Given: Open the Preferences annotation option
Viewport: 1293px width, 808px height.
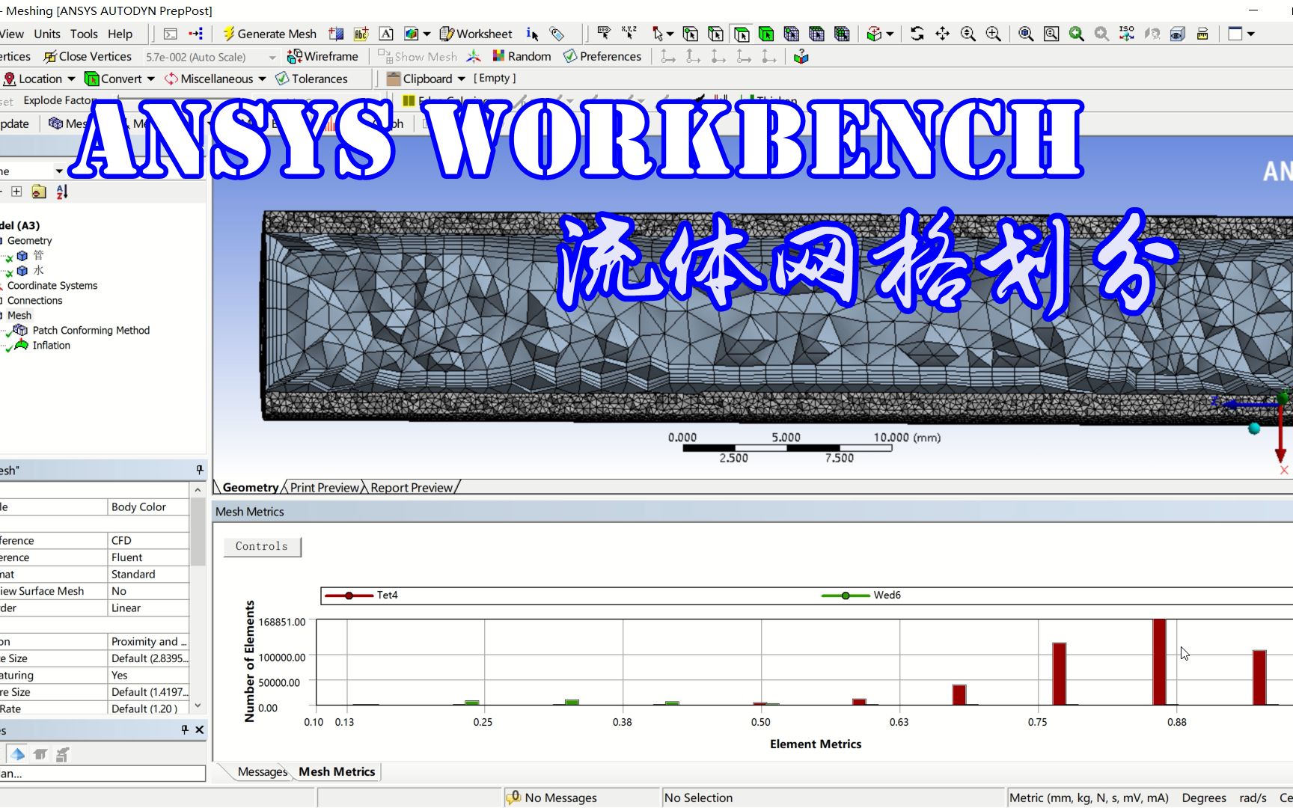Looking at the screenshot, I should (x=602, y=56).
